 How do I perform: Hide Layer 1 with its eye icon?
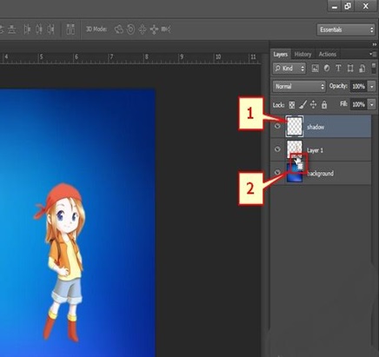coord(277,149)
